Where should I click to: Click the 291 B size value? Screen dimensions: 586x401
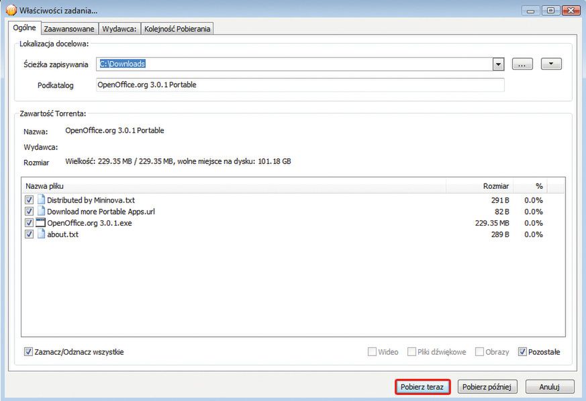point(500,200)
